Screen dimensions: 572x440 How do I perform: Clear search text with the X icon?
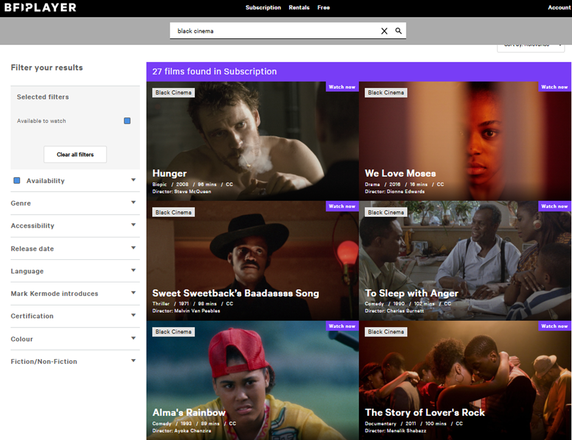[384, 31]
